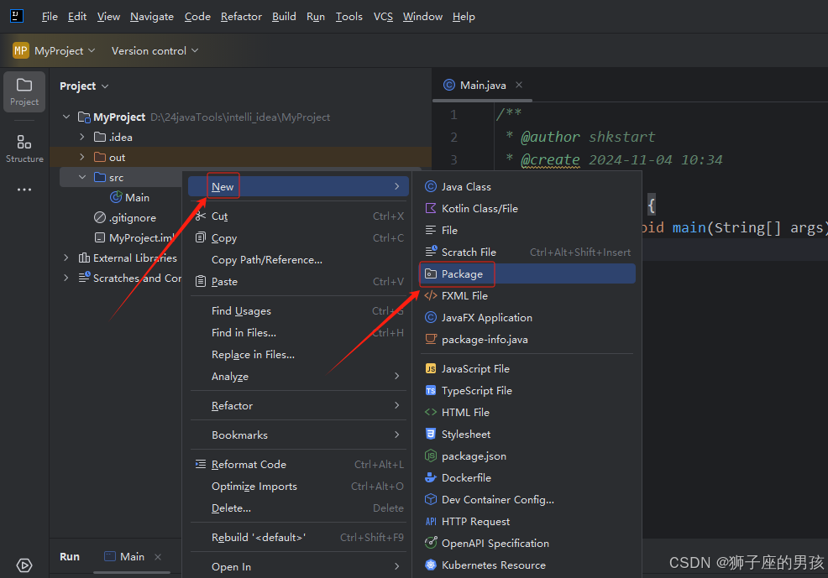Close the Main.java tab
This screenshot has height=578, width=828.
click(519, 85)
